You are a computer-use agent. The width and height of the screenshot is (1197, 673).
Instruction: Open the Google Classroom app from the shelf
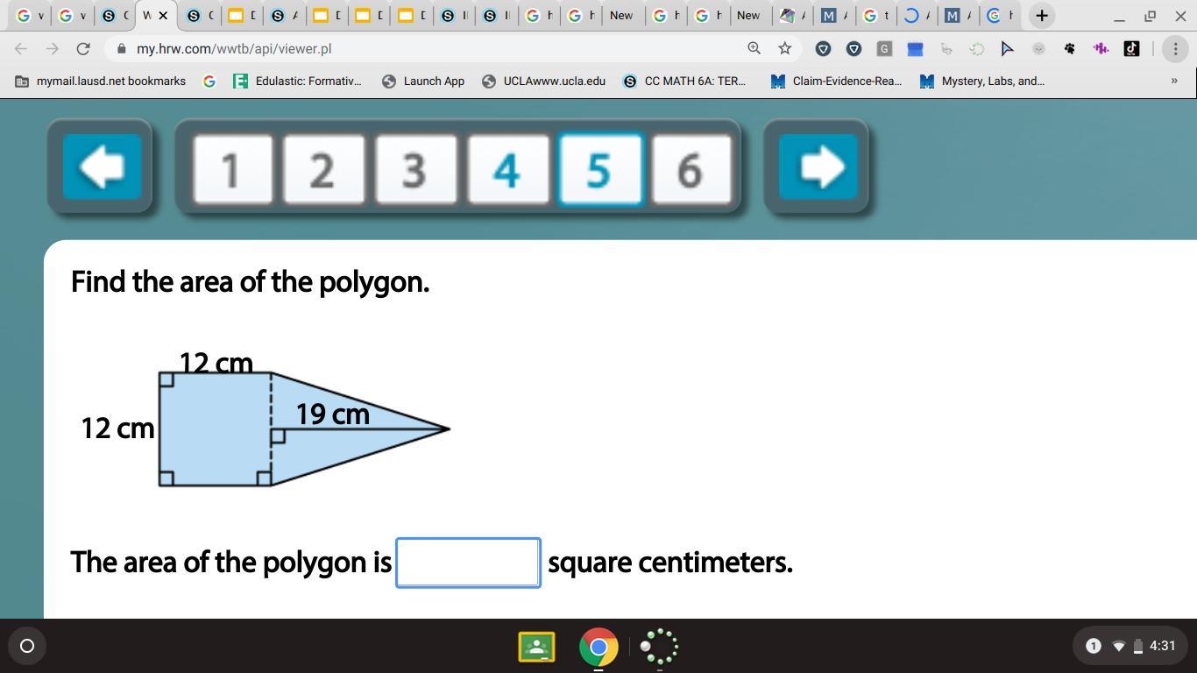tap(536, 647)
